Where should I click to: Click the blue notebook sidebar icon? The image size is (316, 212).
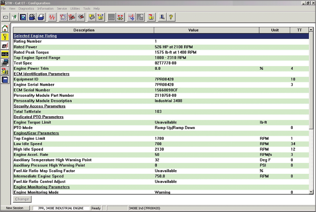(5, 80)
